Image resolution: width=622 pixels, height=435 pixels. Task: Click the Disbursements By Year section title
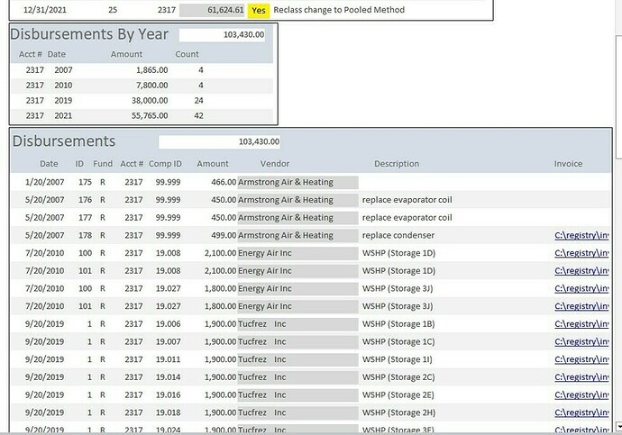tap(89, 34)
